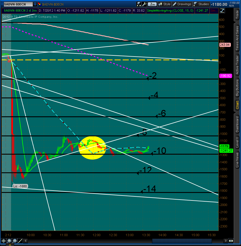Click the Lo: -1680 low marker label

point(20,186)
